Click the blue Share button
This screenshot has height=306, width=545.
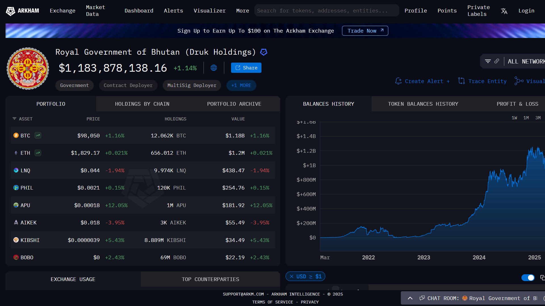tap(246, 68)
